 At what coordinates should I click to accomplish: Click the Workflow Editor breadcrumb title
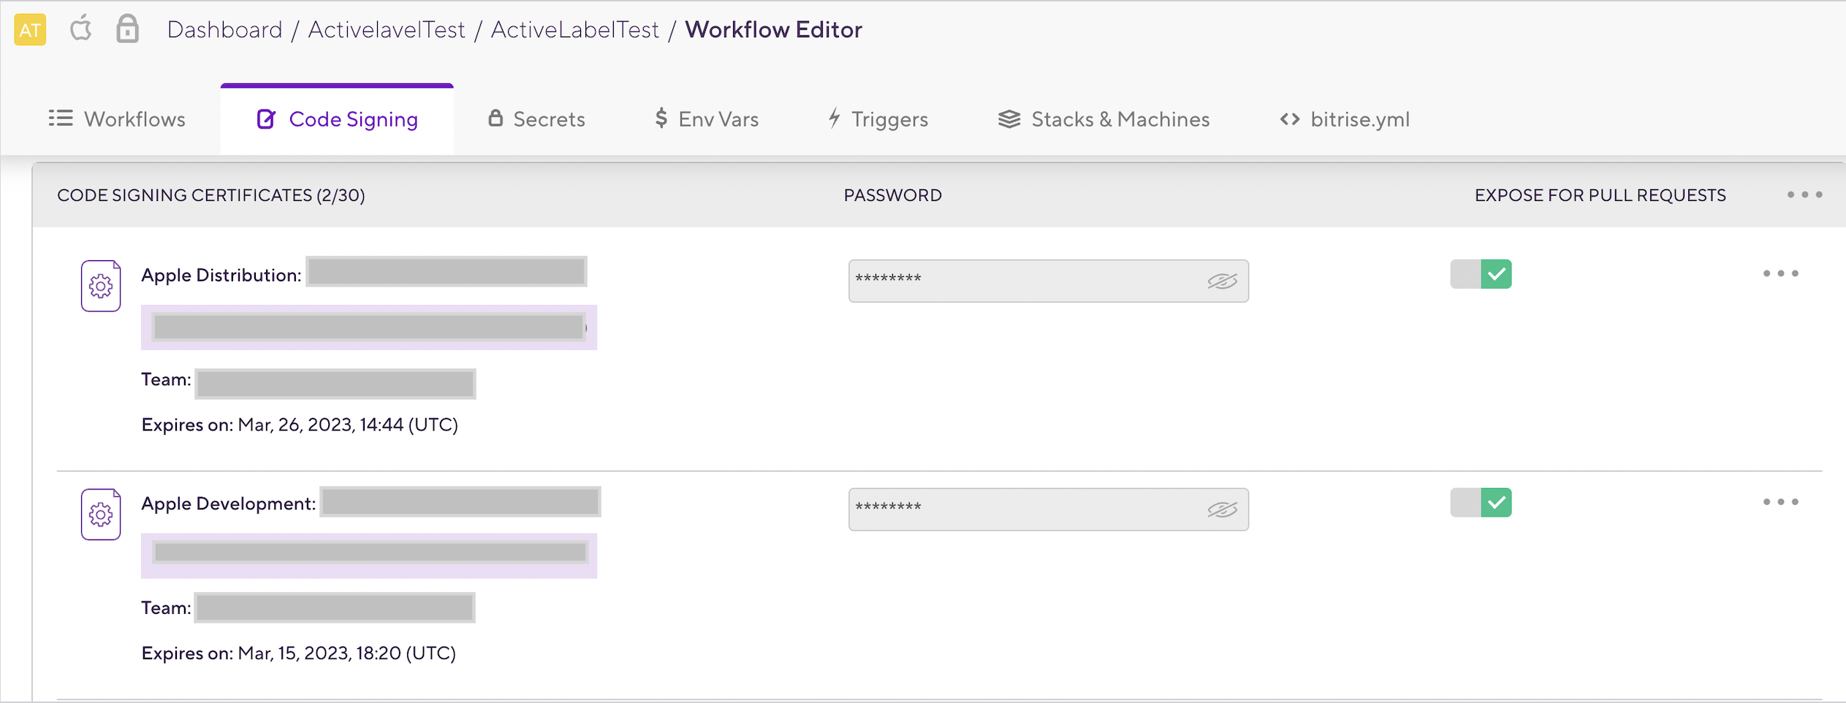click(773, 30)
